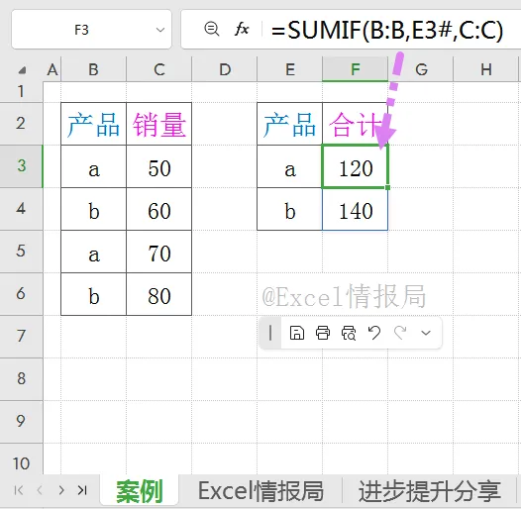521x509 pixels.
Task: Select column D header
Action: 225,69
